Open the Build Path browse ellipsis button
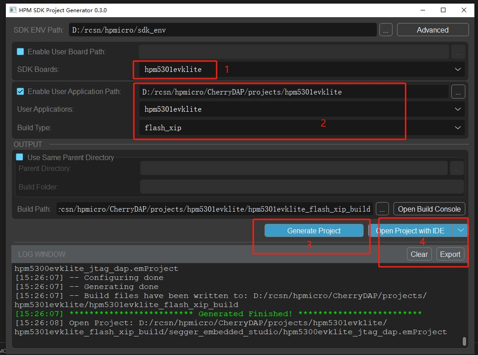The image size is (478, 355). coord(382,208)
